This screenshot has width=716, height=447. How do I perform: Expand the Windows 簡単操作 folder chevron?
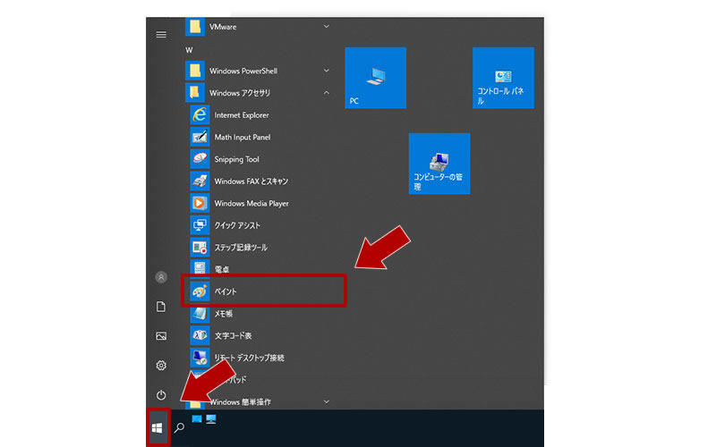click(326, 401)
